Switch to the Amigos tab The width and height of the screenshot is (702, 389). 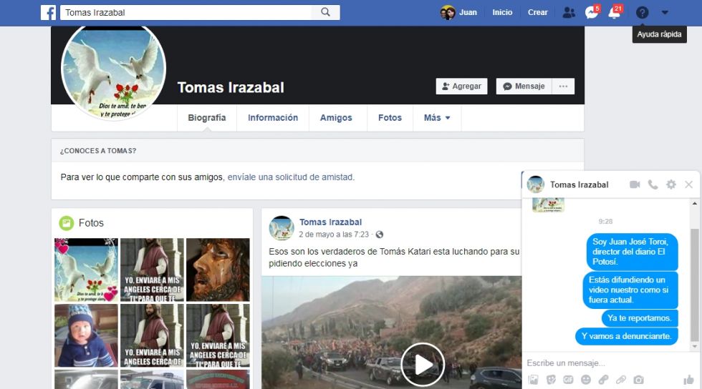[x=336, y=117]
